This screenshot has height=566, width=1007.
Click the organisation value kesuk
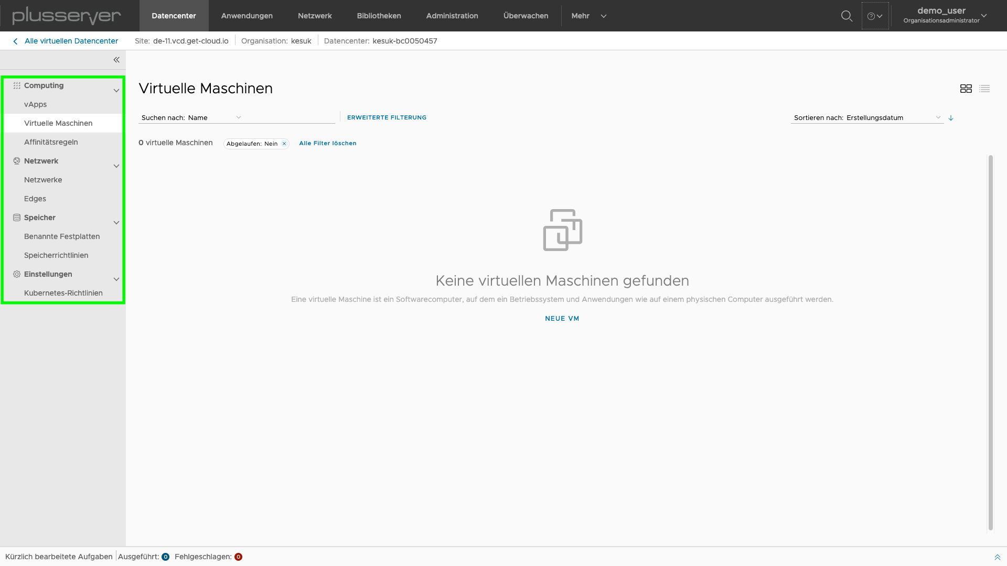click(x=301, y=41)
